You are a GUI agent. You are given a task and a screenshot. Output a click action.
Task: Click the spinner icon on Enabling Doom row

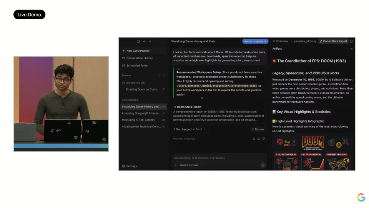(x=164, y=89)
